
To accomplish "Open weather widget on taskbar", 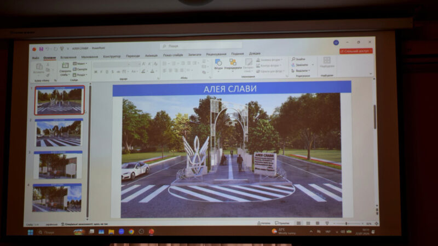I will [283, 231].
